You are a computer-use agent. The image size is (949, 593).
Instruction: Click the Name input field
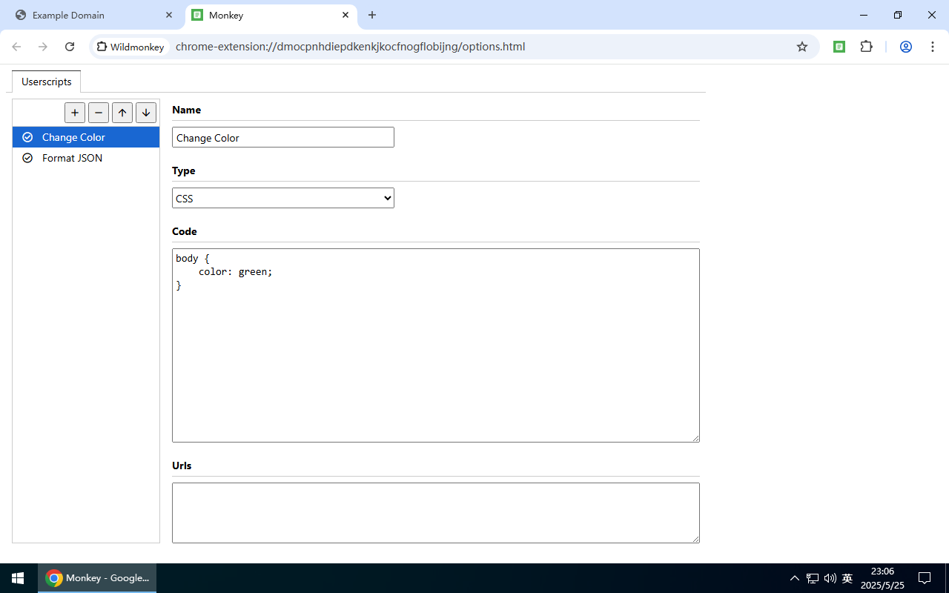click(283, 137)
